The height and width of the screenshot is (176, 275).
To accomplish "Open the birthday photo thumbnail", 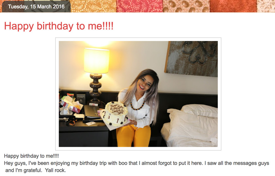I will 138,94.
